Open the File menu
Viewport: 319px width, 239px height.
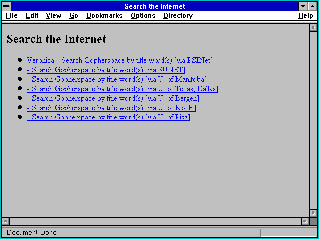(12, 16)
